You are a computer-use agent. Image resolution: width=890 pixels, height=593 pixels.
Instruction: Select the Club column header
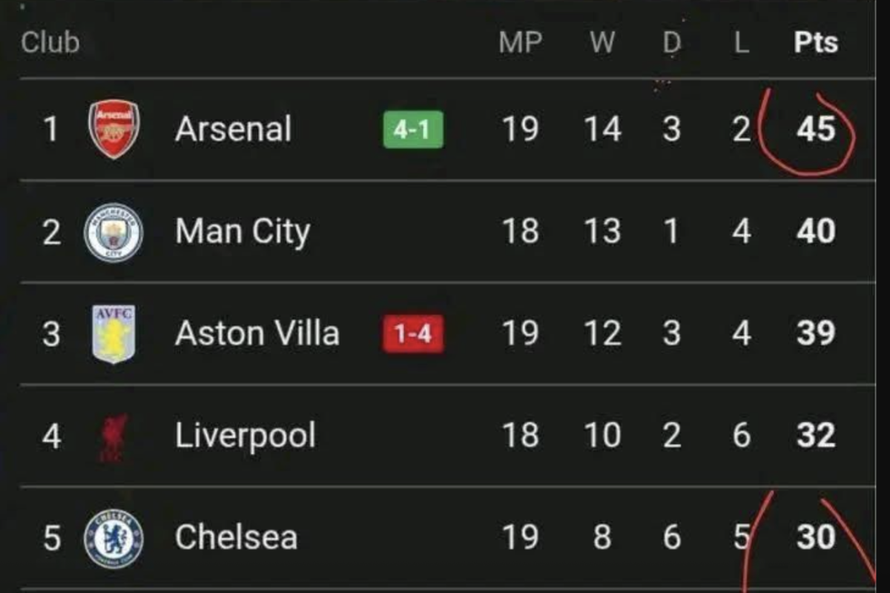coord(50,42)
